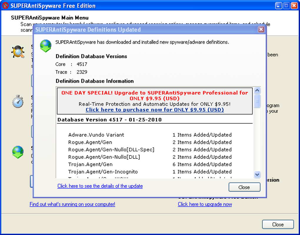The width and height of the screenshot is (300, 235).
Task: Select 'Rogue.Agent/Gen-Nullo[DLL-Spec]' entry
Action: pos(111,149)
